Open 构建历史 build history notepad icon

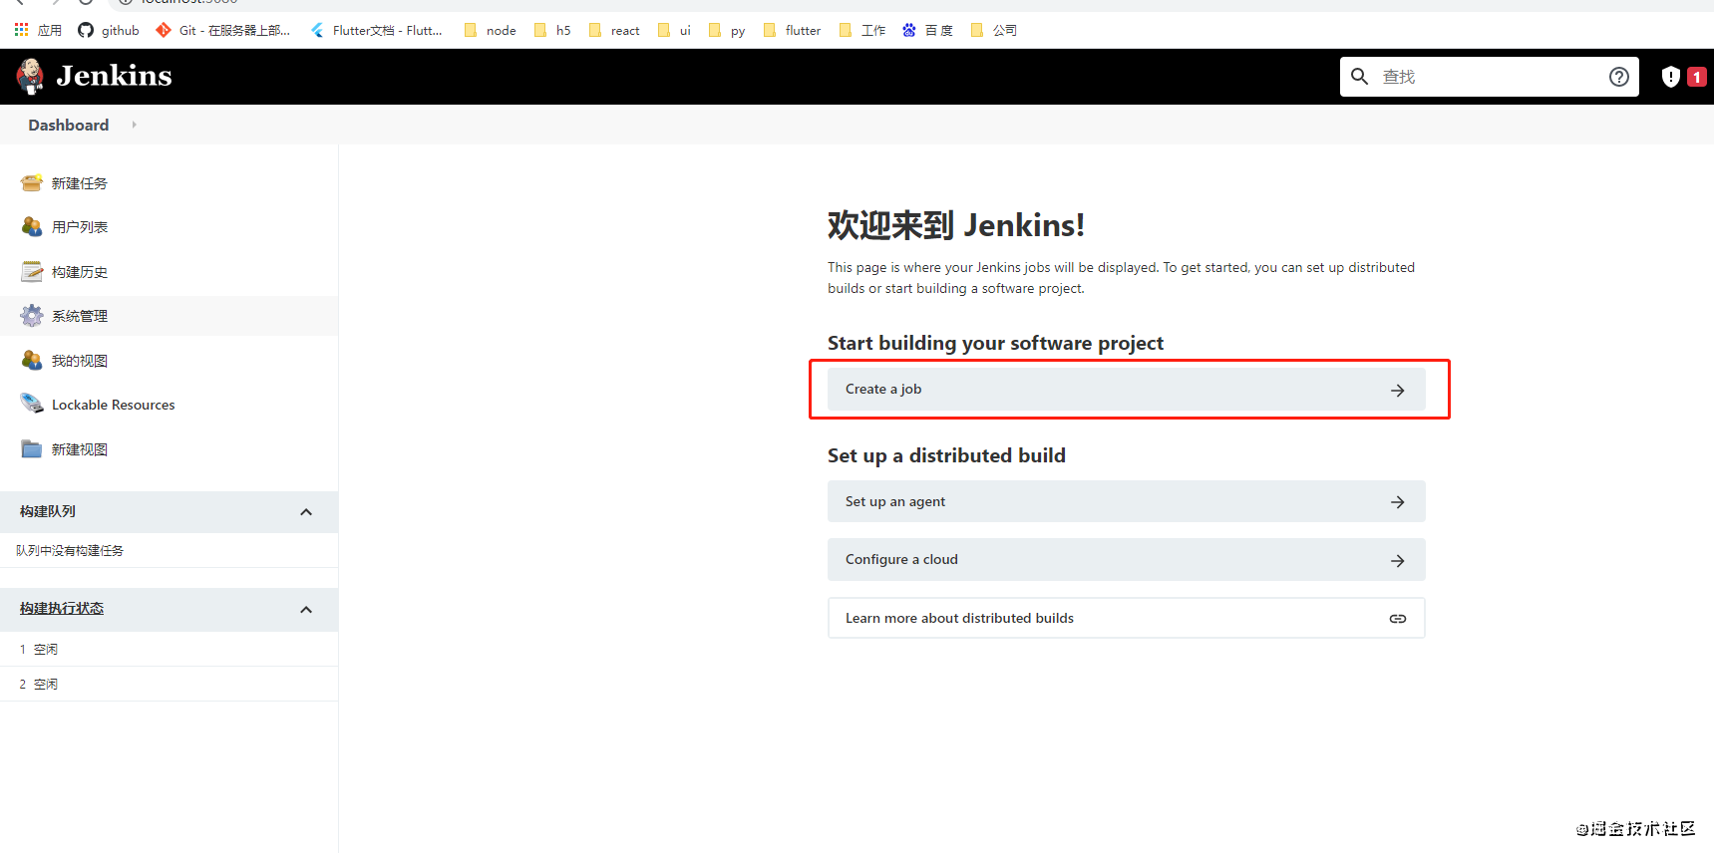point(32,272)
